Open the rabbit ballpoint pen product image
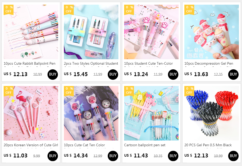 31,32
